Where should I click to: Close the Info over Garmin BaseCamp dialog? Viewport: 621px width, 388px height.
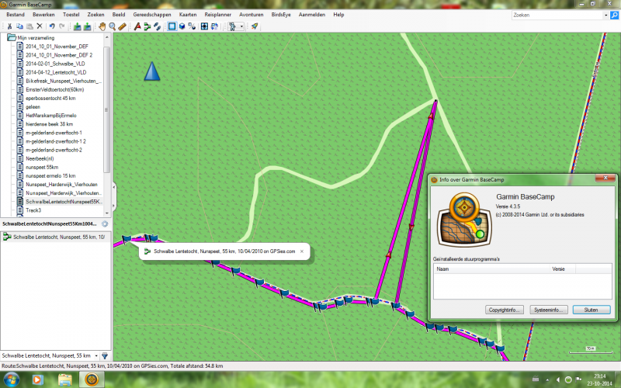click(605, 178)
